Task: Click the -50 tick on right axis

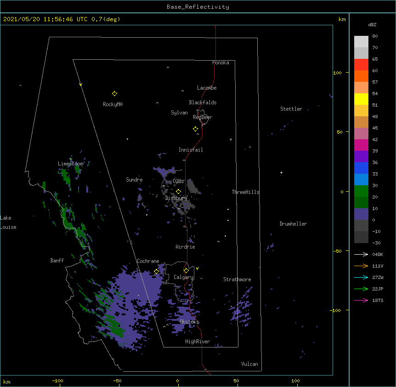Action: (x=337, y=251)
